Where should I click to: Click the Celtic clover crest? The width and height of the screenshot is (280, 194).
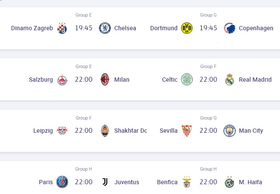(187, 79)
